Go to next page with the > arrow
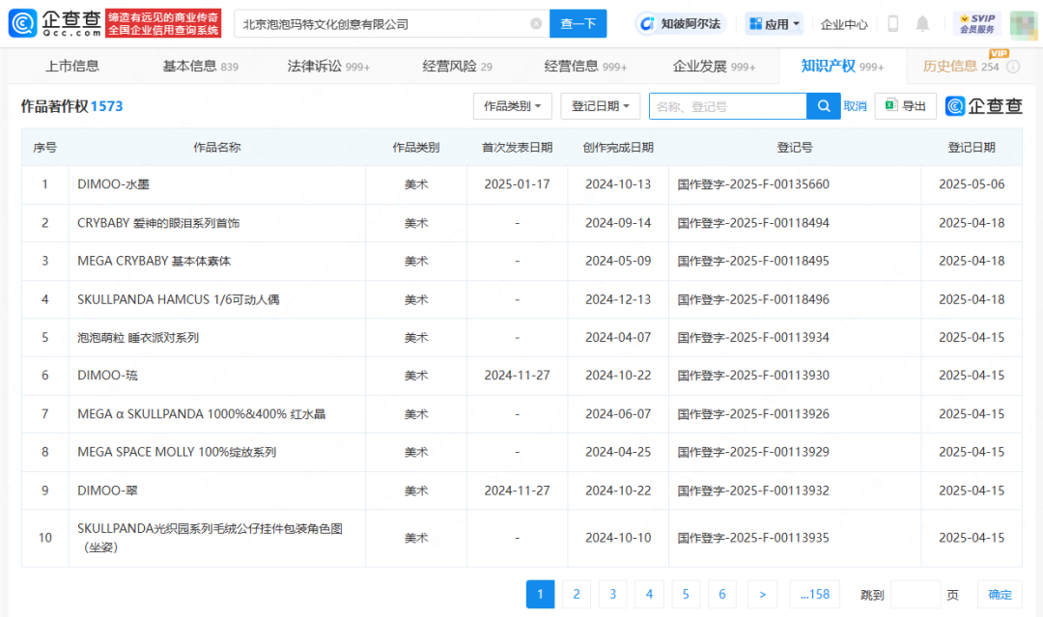The height and width of the screenshot is (617, 1043). click(x=762, y=594)
